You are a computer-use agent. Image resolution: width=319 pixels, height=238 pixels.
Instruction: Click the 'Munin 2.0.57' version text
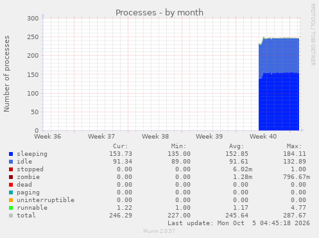[x=159, y=231]
